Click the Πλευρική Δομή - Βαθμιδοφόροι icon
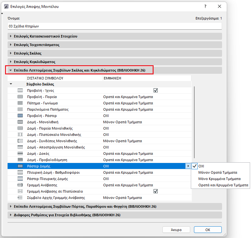Image resolution: width=252 pixels, height=238 pixels. (x=20, y=172)
